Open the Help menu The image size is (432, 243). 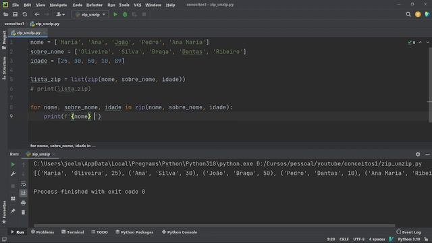[170, 5]
